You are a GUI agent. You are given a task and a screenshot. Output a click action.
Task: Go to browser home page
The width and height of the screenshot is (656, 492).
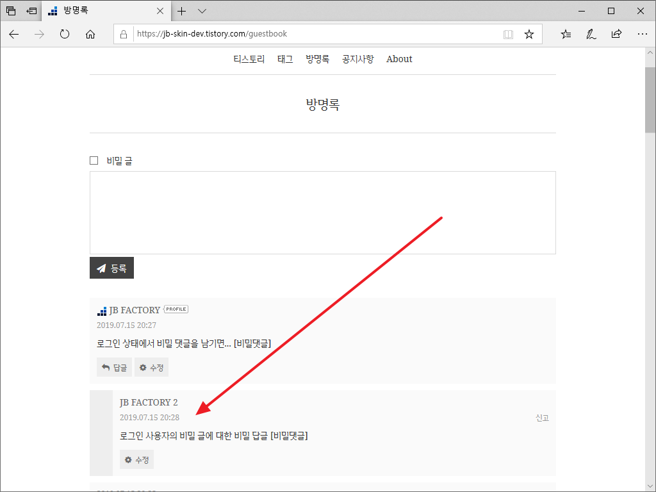[x=90, y=35]
